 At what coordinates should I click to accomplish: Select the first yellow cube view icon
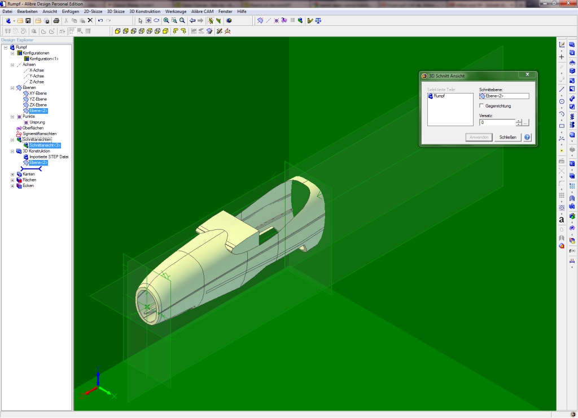point(117,32)
